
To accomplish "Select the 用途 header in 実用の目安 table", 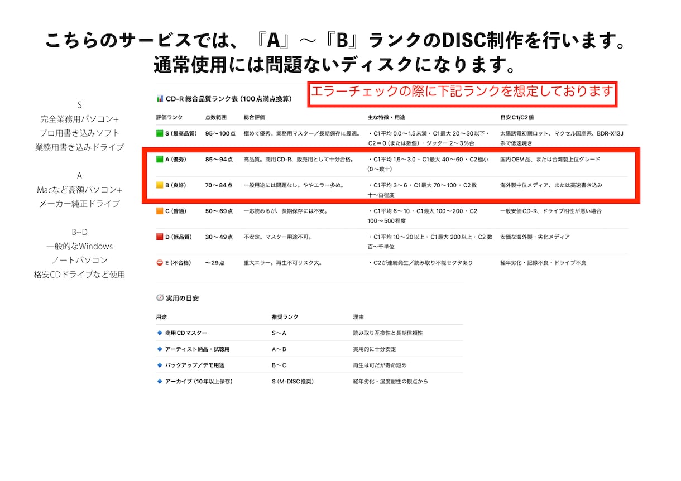I will pyautogui.click(x=162, y=317).
